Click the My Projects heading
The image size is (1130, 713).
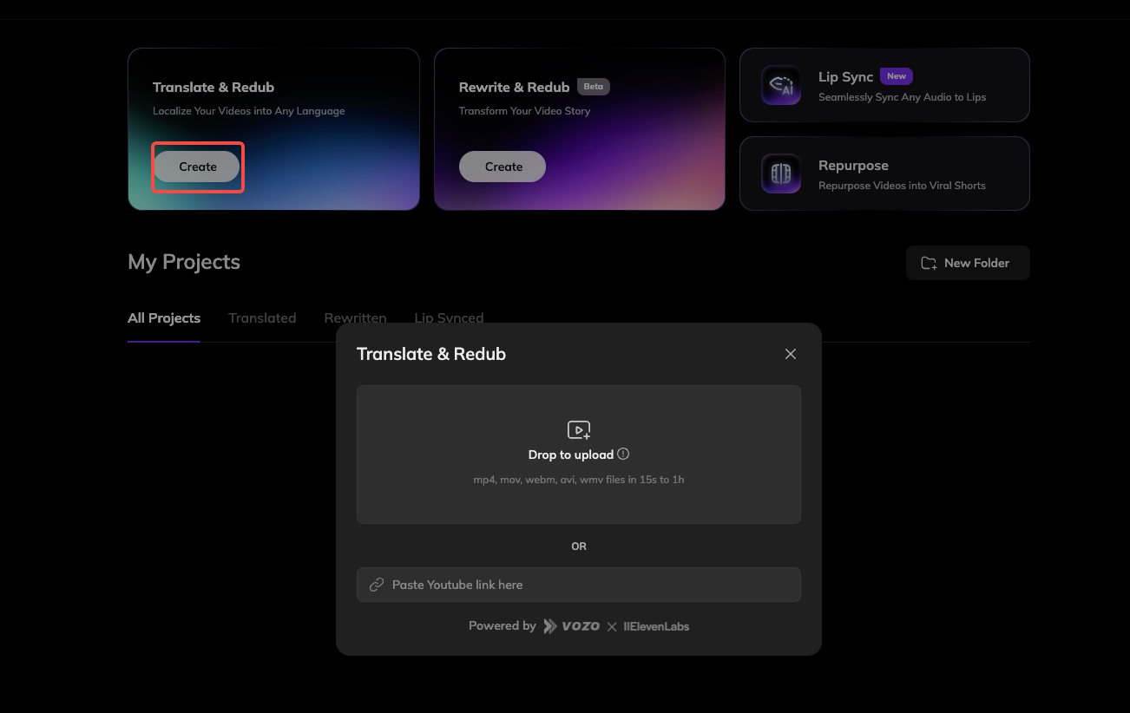point(184,262)
